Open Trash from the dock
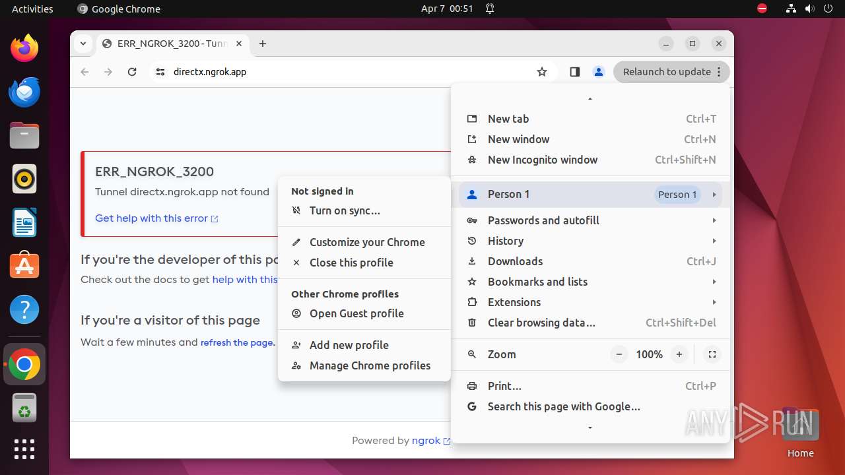This screenshot has height=475, width=845. pyautogui.click(x=24, y=408)
